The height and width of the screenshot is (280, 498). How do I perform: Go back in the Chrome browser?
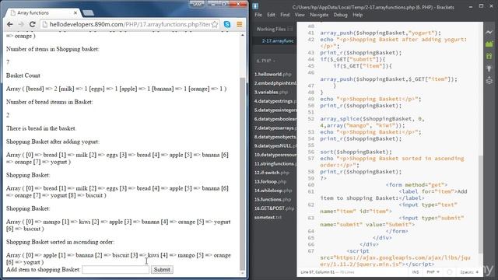[x=10, y=24]
